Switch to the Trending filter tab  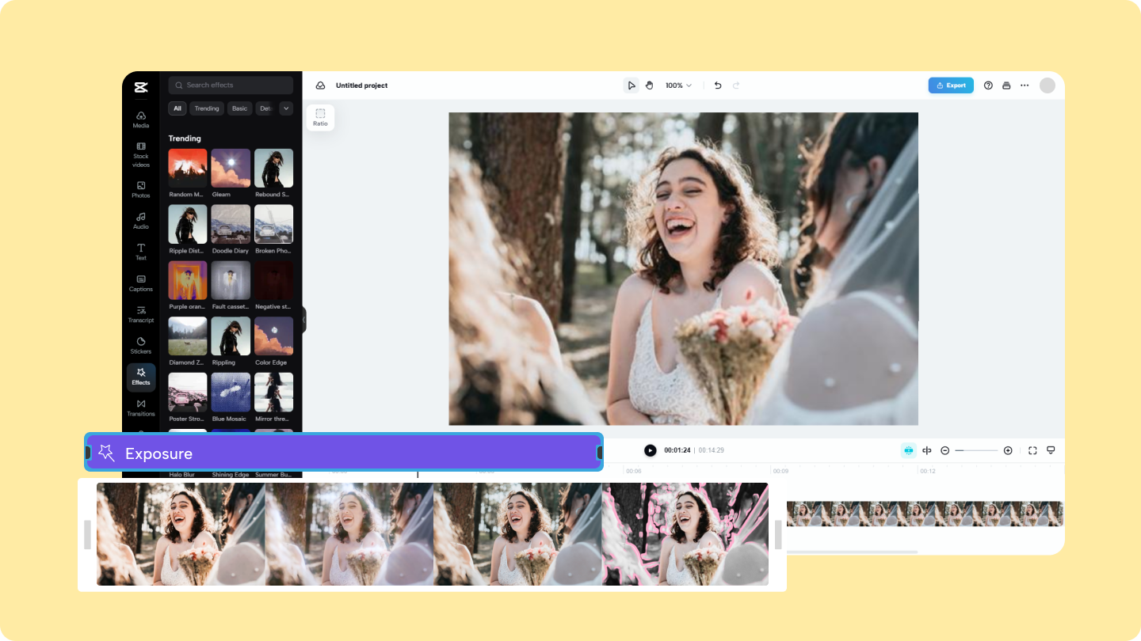(207, 108)
